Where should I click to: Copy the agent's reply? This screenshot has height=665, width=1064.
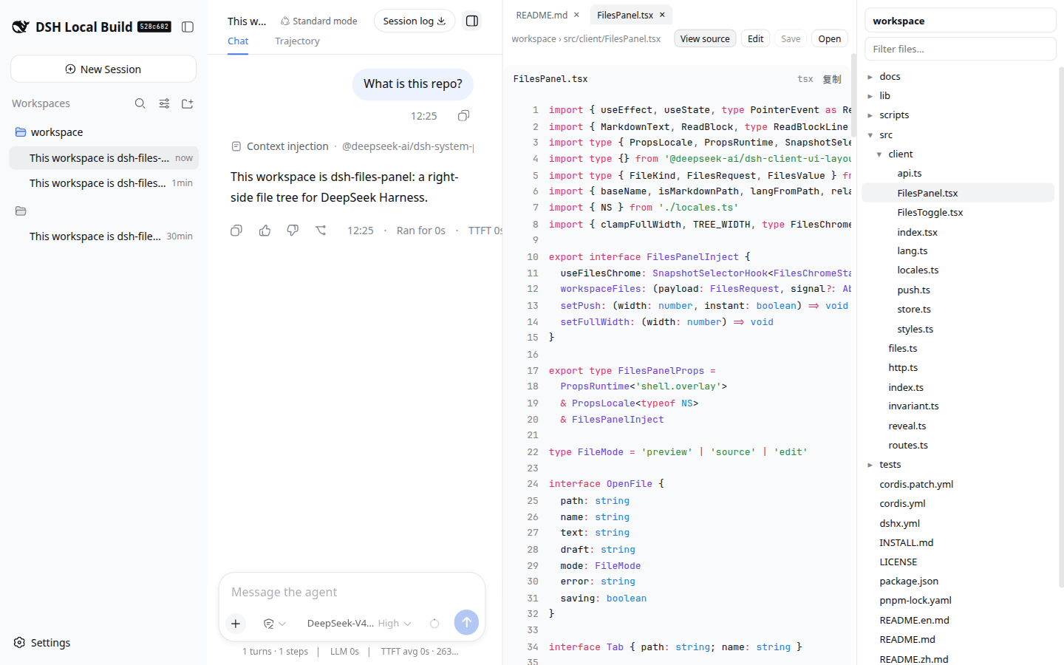[x=236, y=231]
